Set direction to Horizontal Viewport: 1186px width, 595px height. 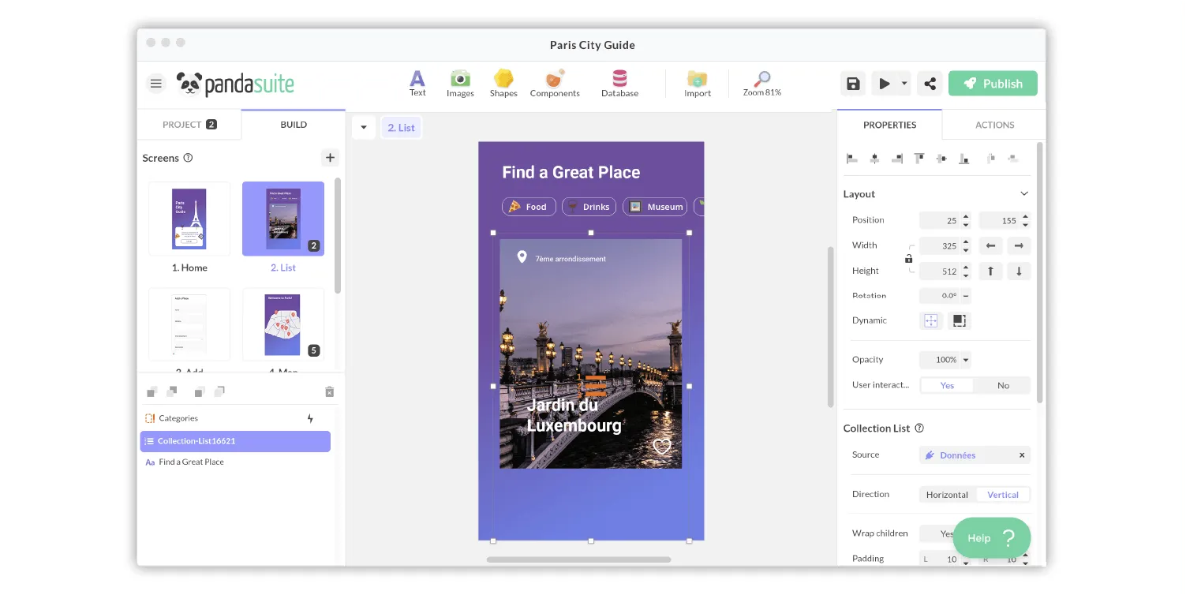pyautogui.click(x=947, y=495)
